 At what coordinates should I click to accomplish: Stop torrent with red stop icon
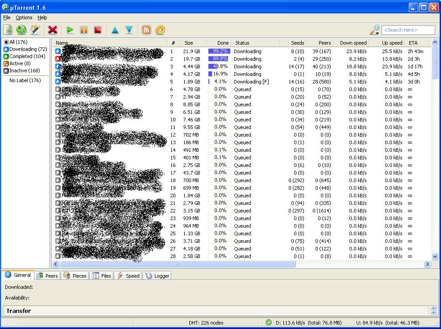[x=98, y=30]
